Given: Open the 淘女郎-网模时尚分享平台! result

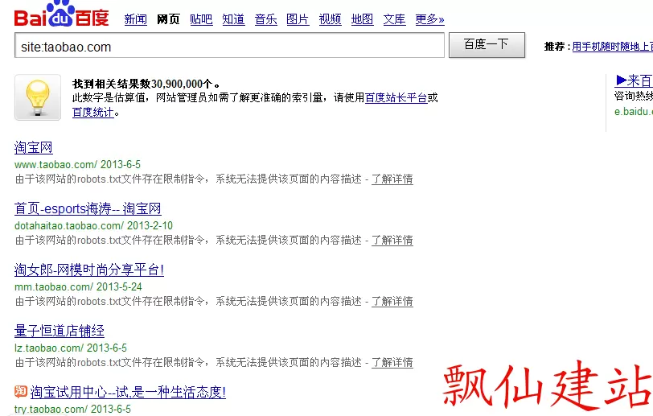Looking at the screenshot, I should 89,270.
